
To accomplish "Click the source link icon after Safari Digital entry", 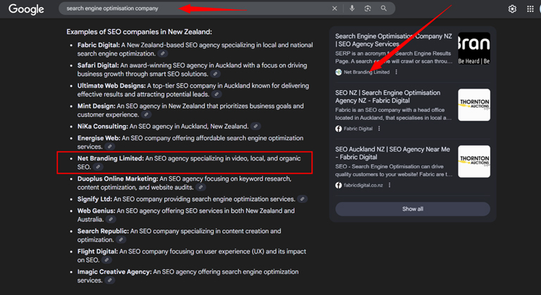I will tap(216, 74).
